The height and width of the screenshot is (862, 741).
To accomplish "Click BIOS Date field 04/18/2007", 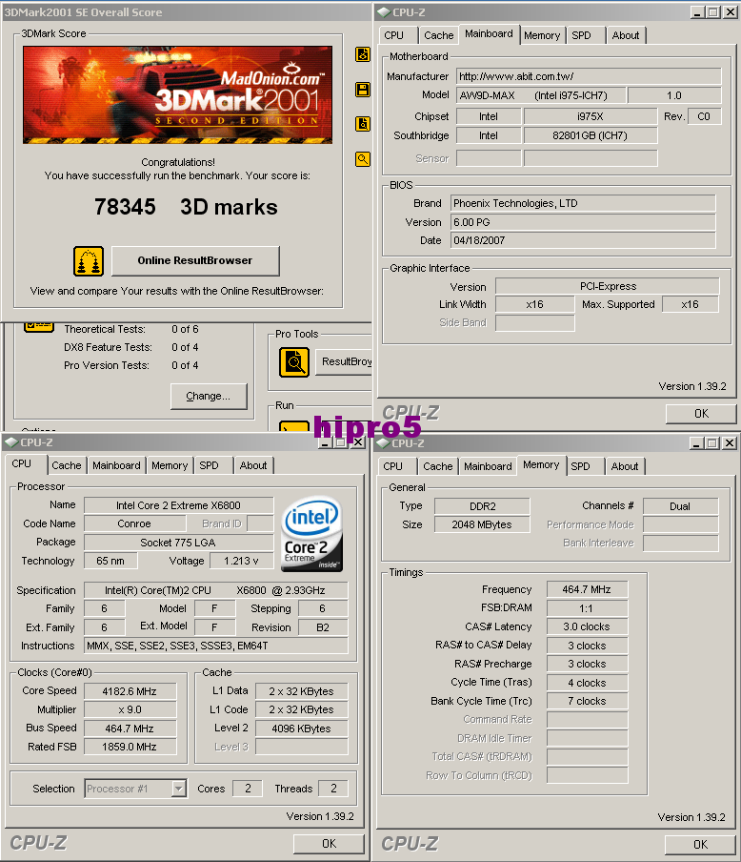I will (583, 240).
